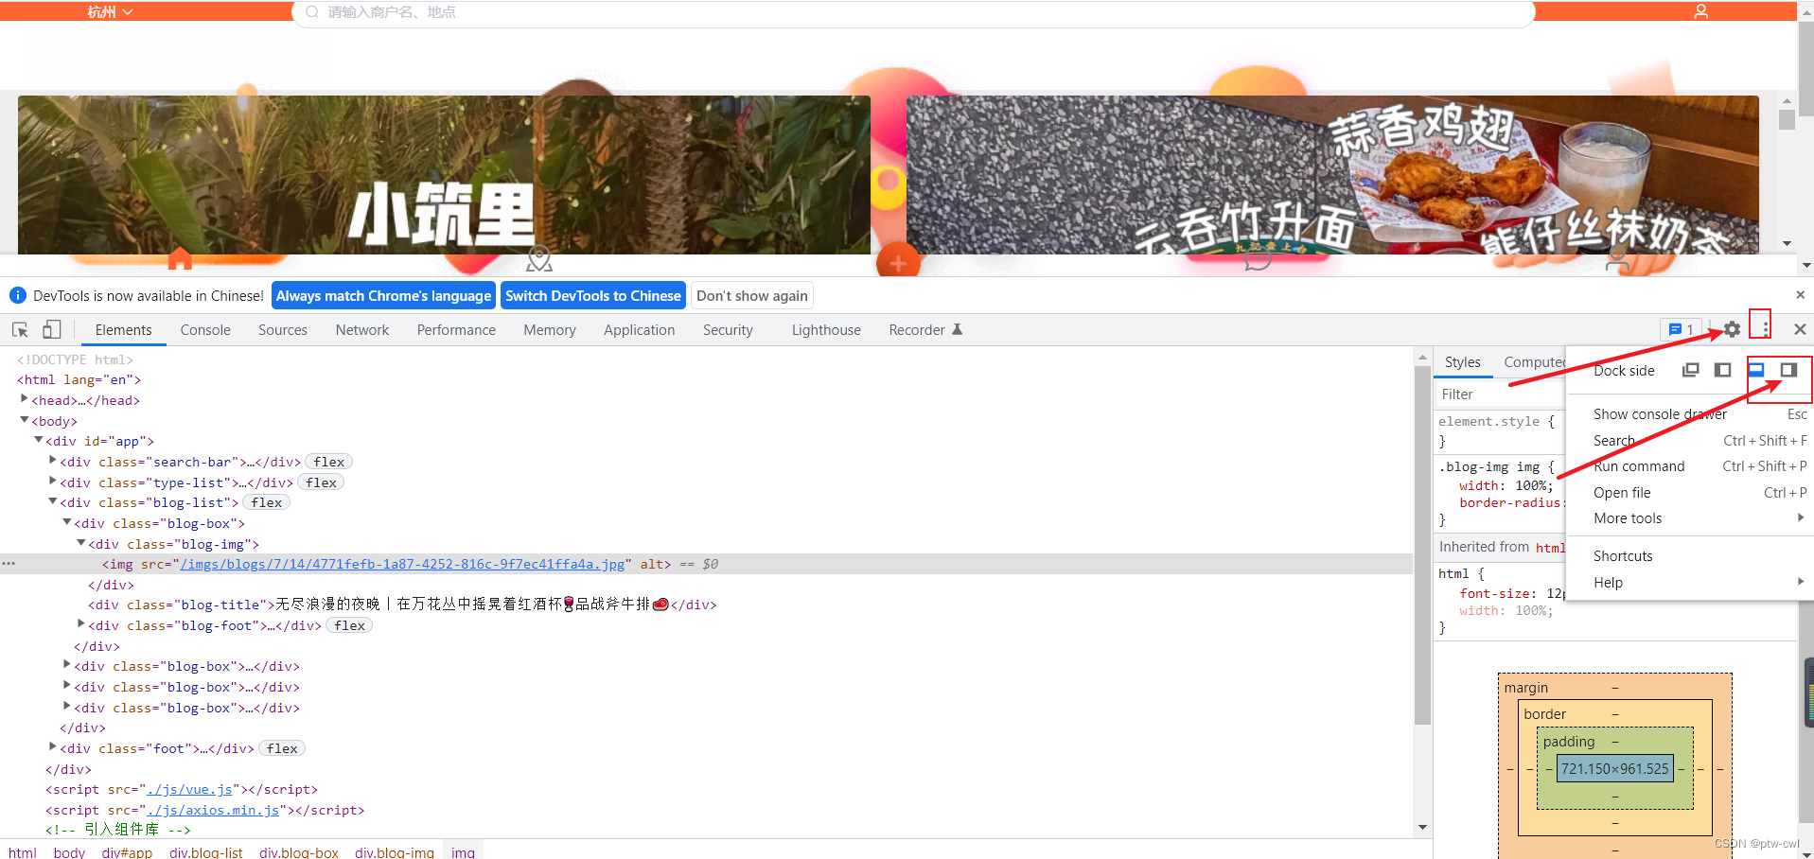1814x859 pixels.
Task: Open the ./js/axios.min.js script link
Action: pyautogui.click(x=213, y=811)
